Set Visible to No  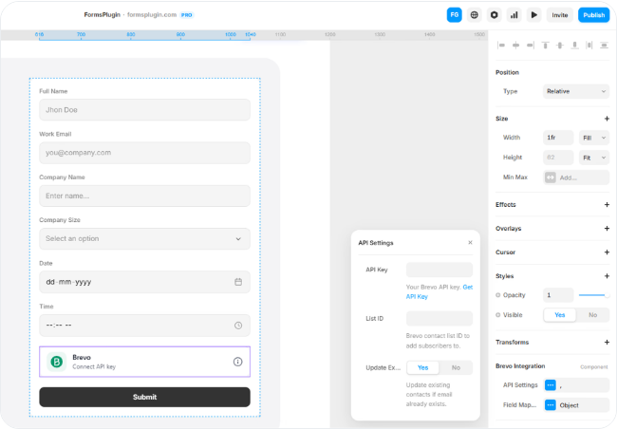(592, 315)
